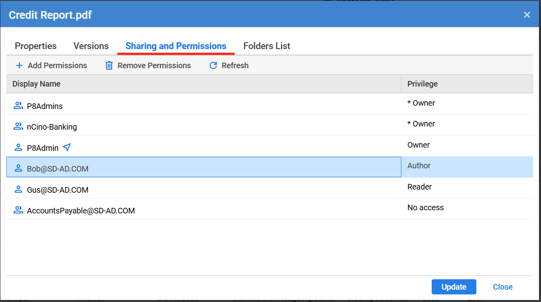Open the Properties tab
The width and height of the screenshot is (541, 302).
click(36, 46)
